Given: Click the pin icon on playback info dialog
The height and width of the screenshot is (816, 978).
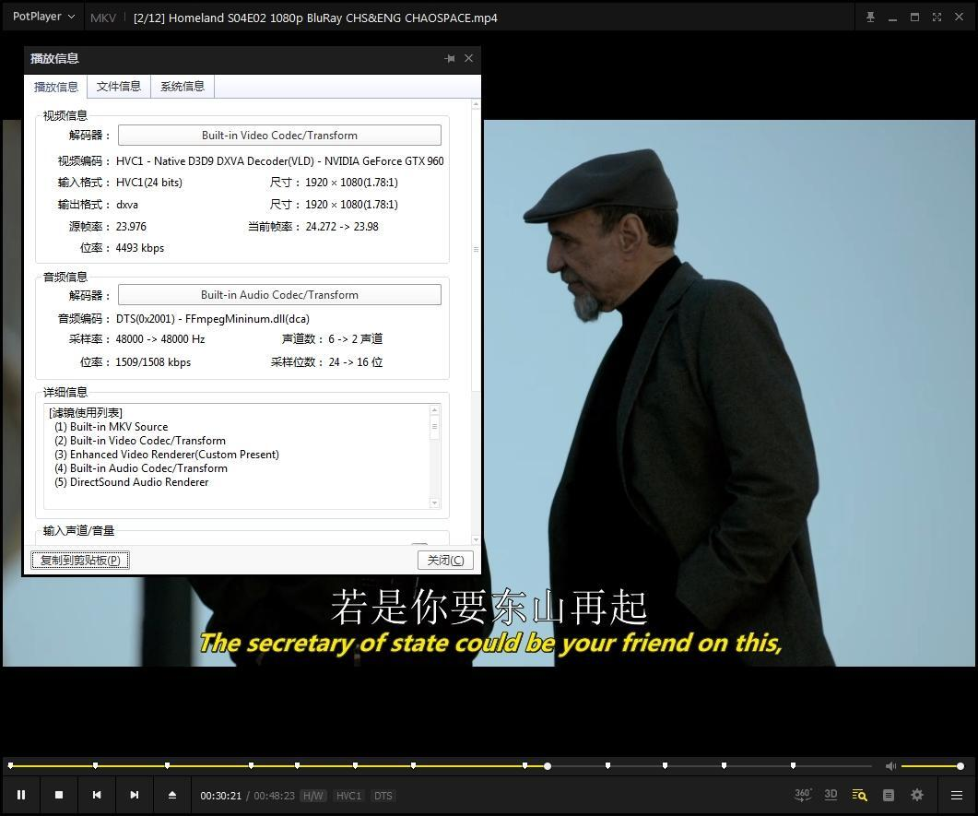Looking at the screenshot, I should pyautogui.click(x=450, y=58).
